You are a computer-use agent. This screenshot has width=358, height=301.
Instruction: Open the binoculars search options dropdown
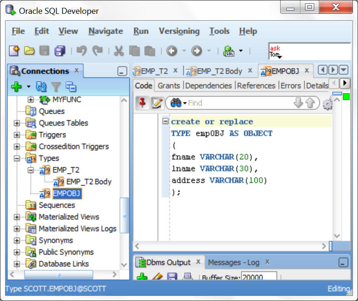pyautogui.click(x=185, y=103)
